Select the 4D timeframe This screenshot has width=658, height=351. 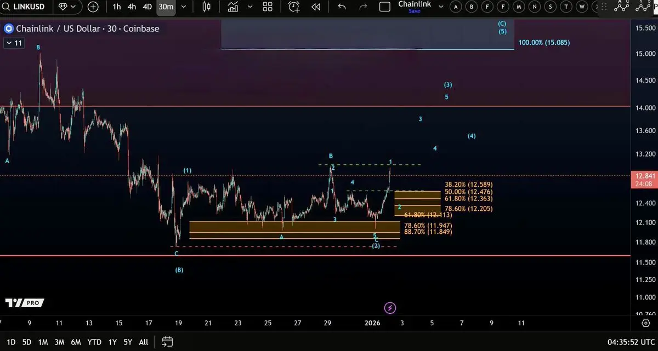coord(147,7)
